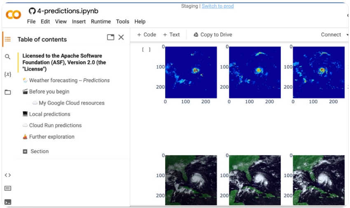Close the Table of contents panel

pos(121,37)
